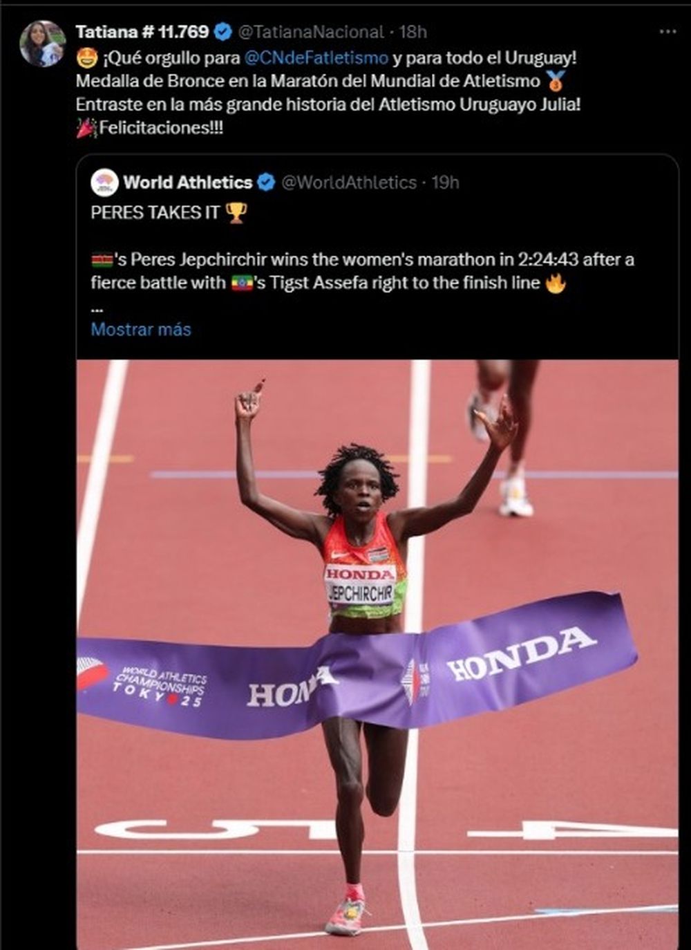Open quoted tweet text PERES TAKES IT
Viewport: 691px width, 950px height.
pos(155,212)
